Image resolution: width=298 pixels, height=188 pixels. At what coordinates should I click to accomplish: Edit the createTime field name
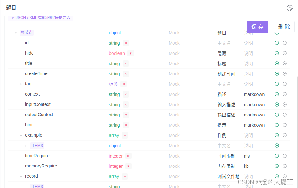click(x=36, y=73)
